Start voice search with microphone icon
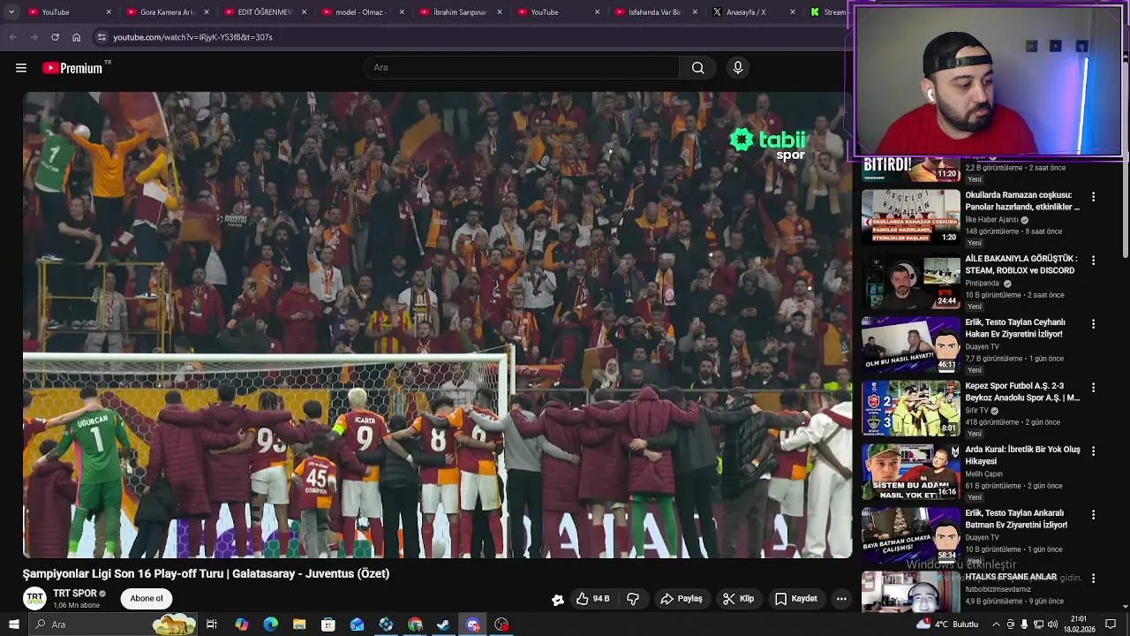Viewport: 1130px width, 636px height. 738,68
